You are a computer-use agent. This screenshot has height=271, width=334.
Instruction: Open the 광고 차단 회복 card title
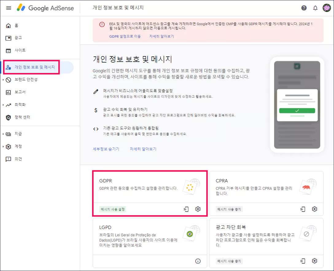[x=231, y=227]
